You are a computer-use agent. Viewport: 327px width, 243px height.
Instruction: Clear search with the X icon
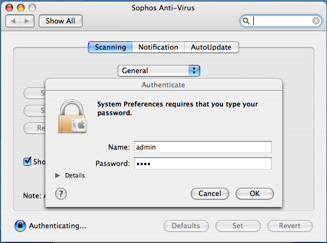316,21
